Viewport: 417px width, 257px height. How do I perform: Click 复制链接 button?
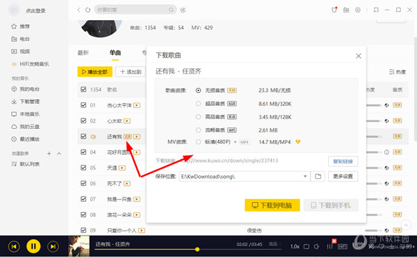click(343, 161)
